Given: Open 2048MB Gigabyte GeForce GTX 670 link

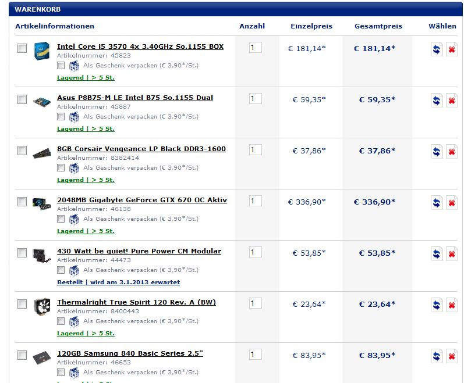Looking at the screenshot, I should pos(142,200).
